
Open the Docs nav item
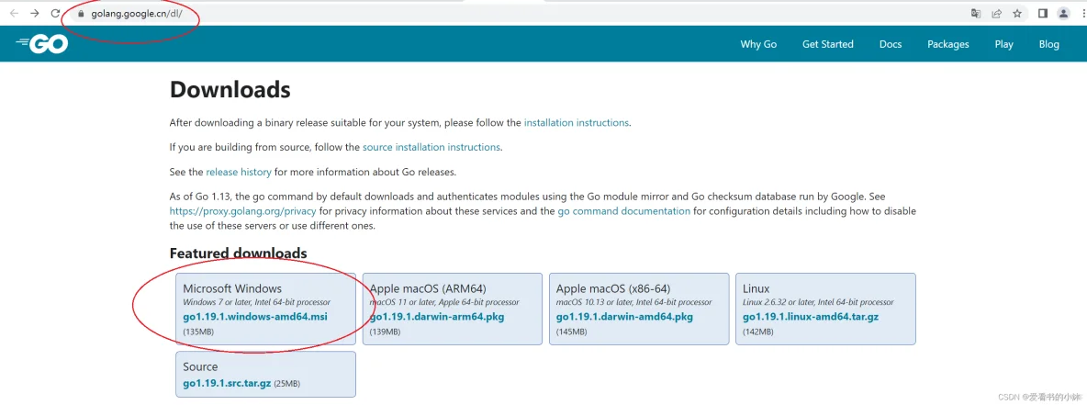[x=891, y=44]
